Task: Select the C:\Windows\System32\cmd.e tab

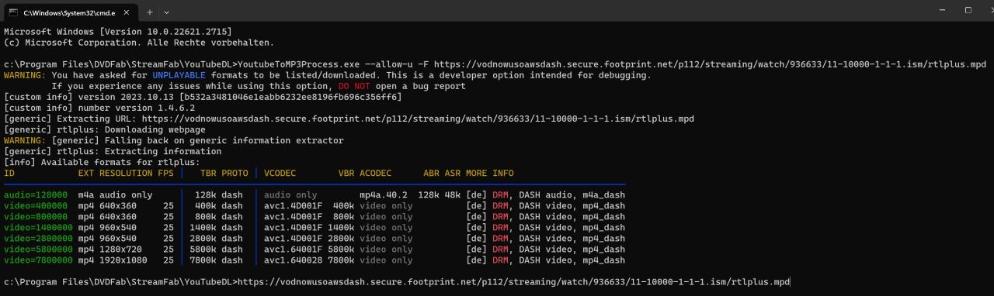Action: (69, 12)
